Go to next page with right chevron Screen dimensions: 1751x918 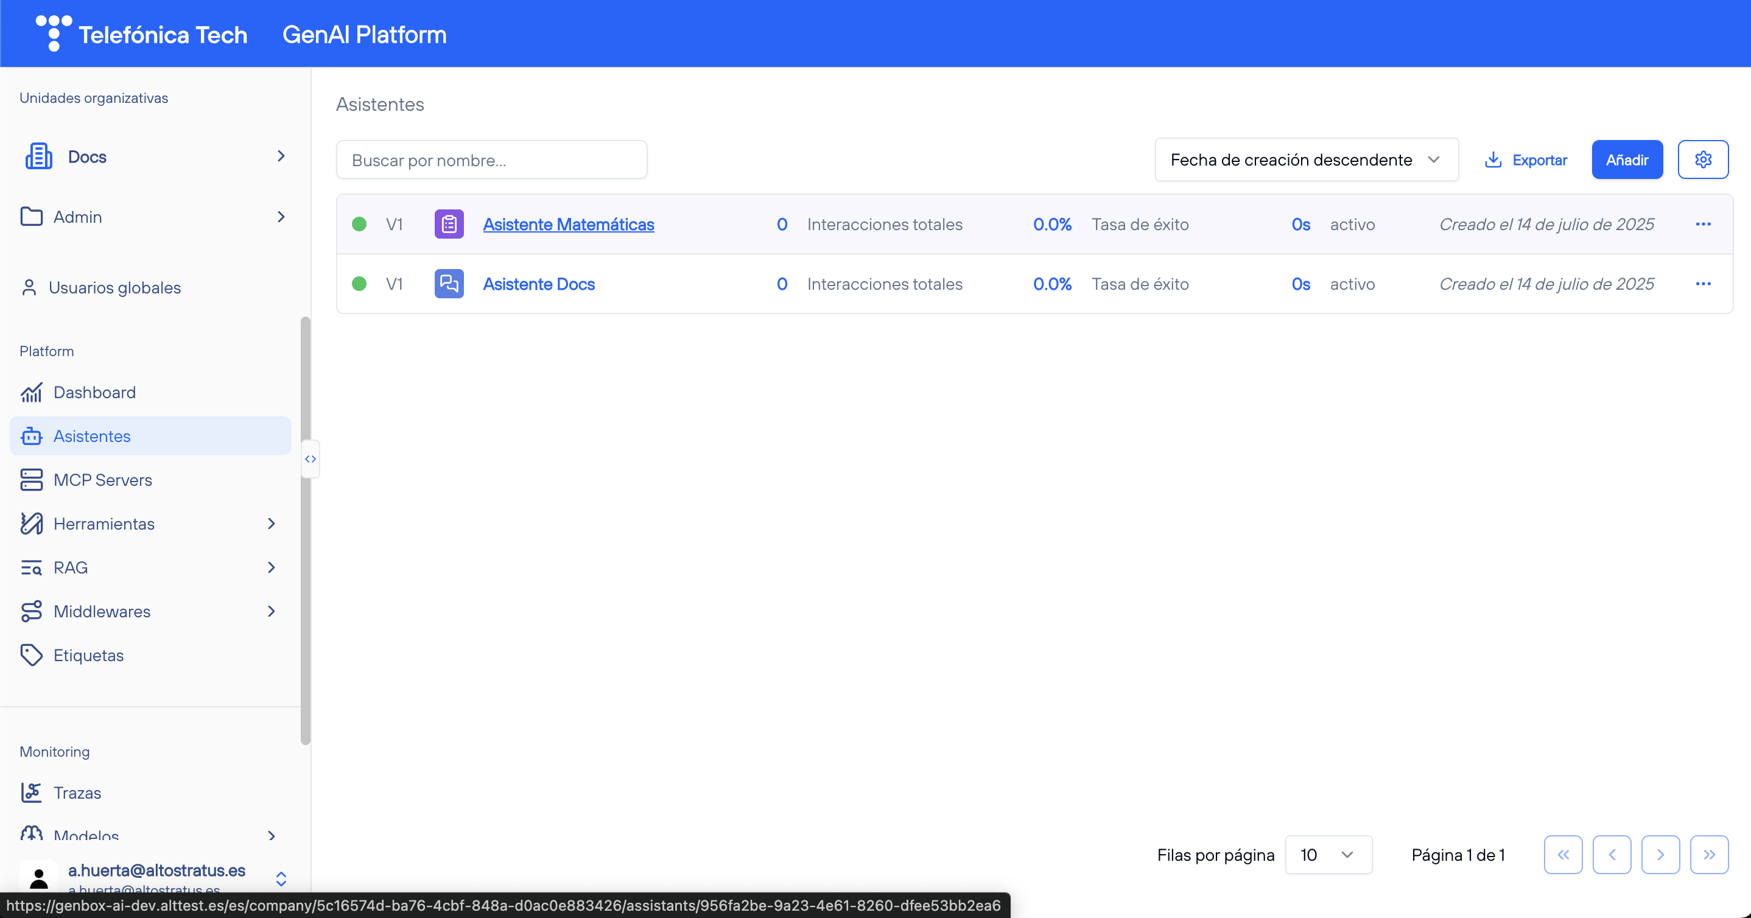[x=1660, y=854]
